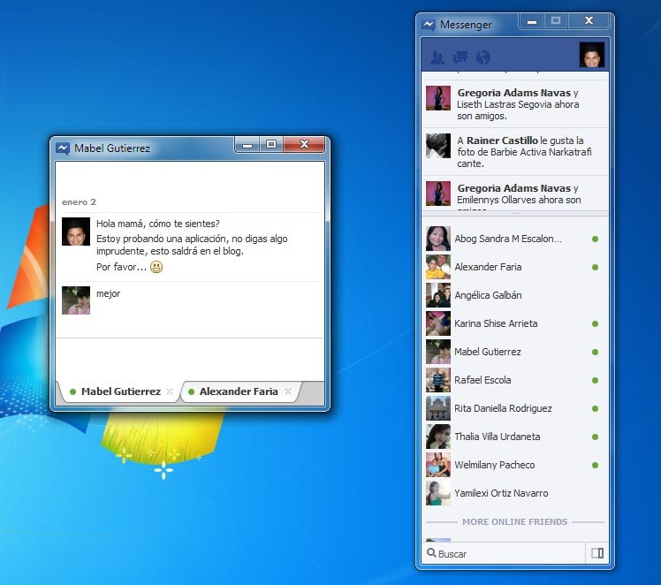
Task: Click Rainer Castillo's avatar in the news ticker
Action: [x=438, y=146]
